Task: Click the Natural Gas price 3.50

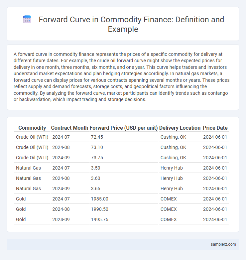Action: [x=95, y=168]
